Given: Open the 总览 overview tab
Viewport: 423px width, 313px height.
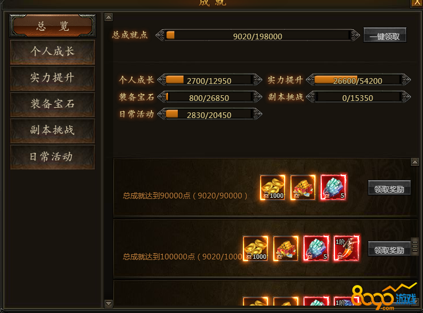Looking at the screenshot, I should pos(53,26).
